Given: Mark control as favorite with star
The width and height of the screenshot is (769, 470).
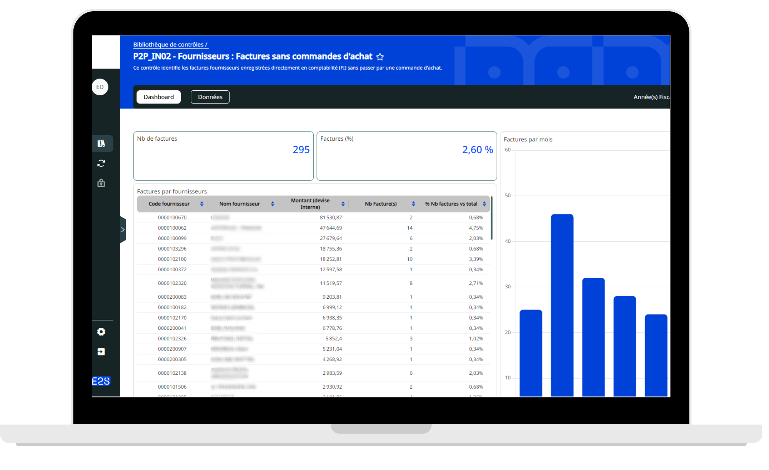Looking at the screenshot, I should click(x=380, y=57).
